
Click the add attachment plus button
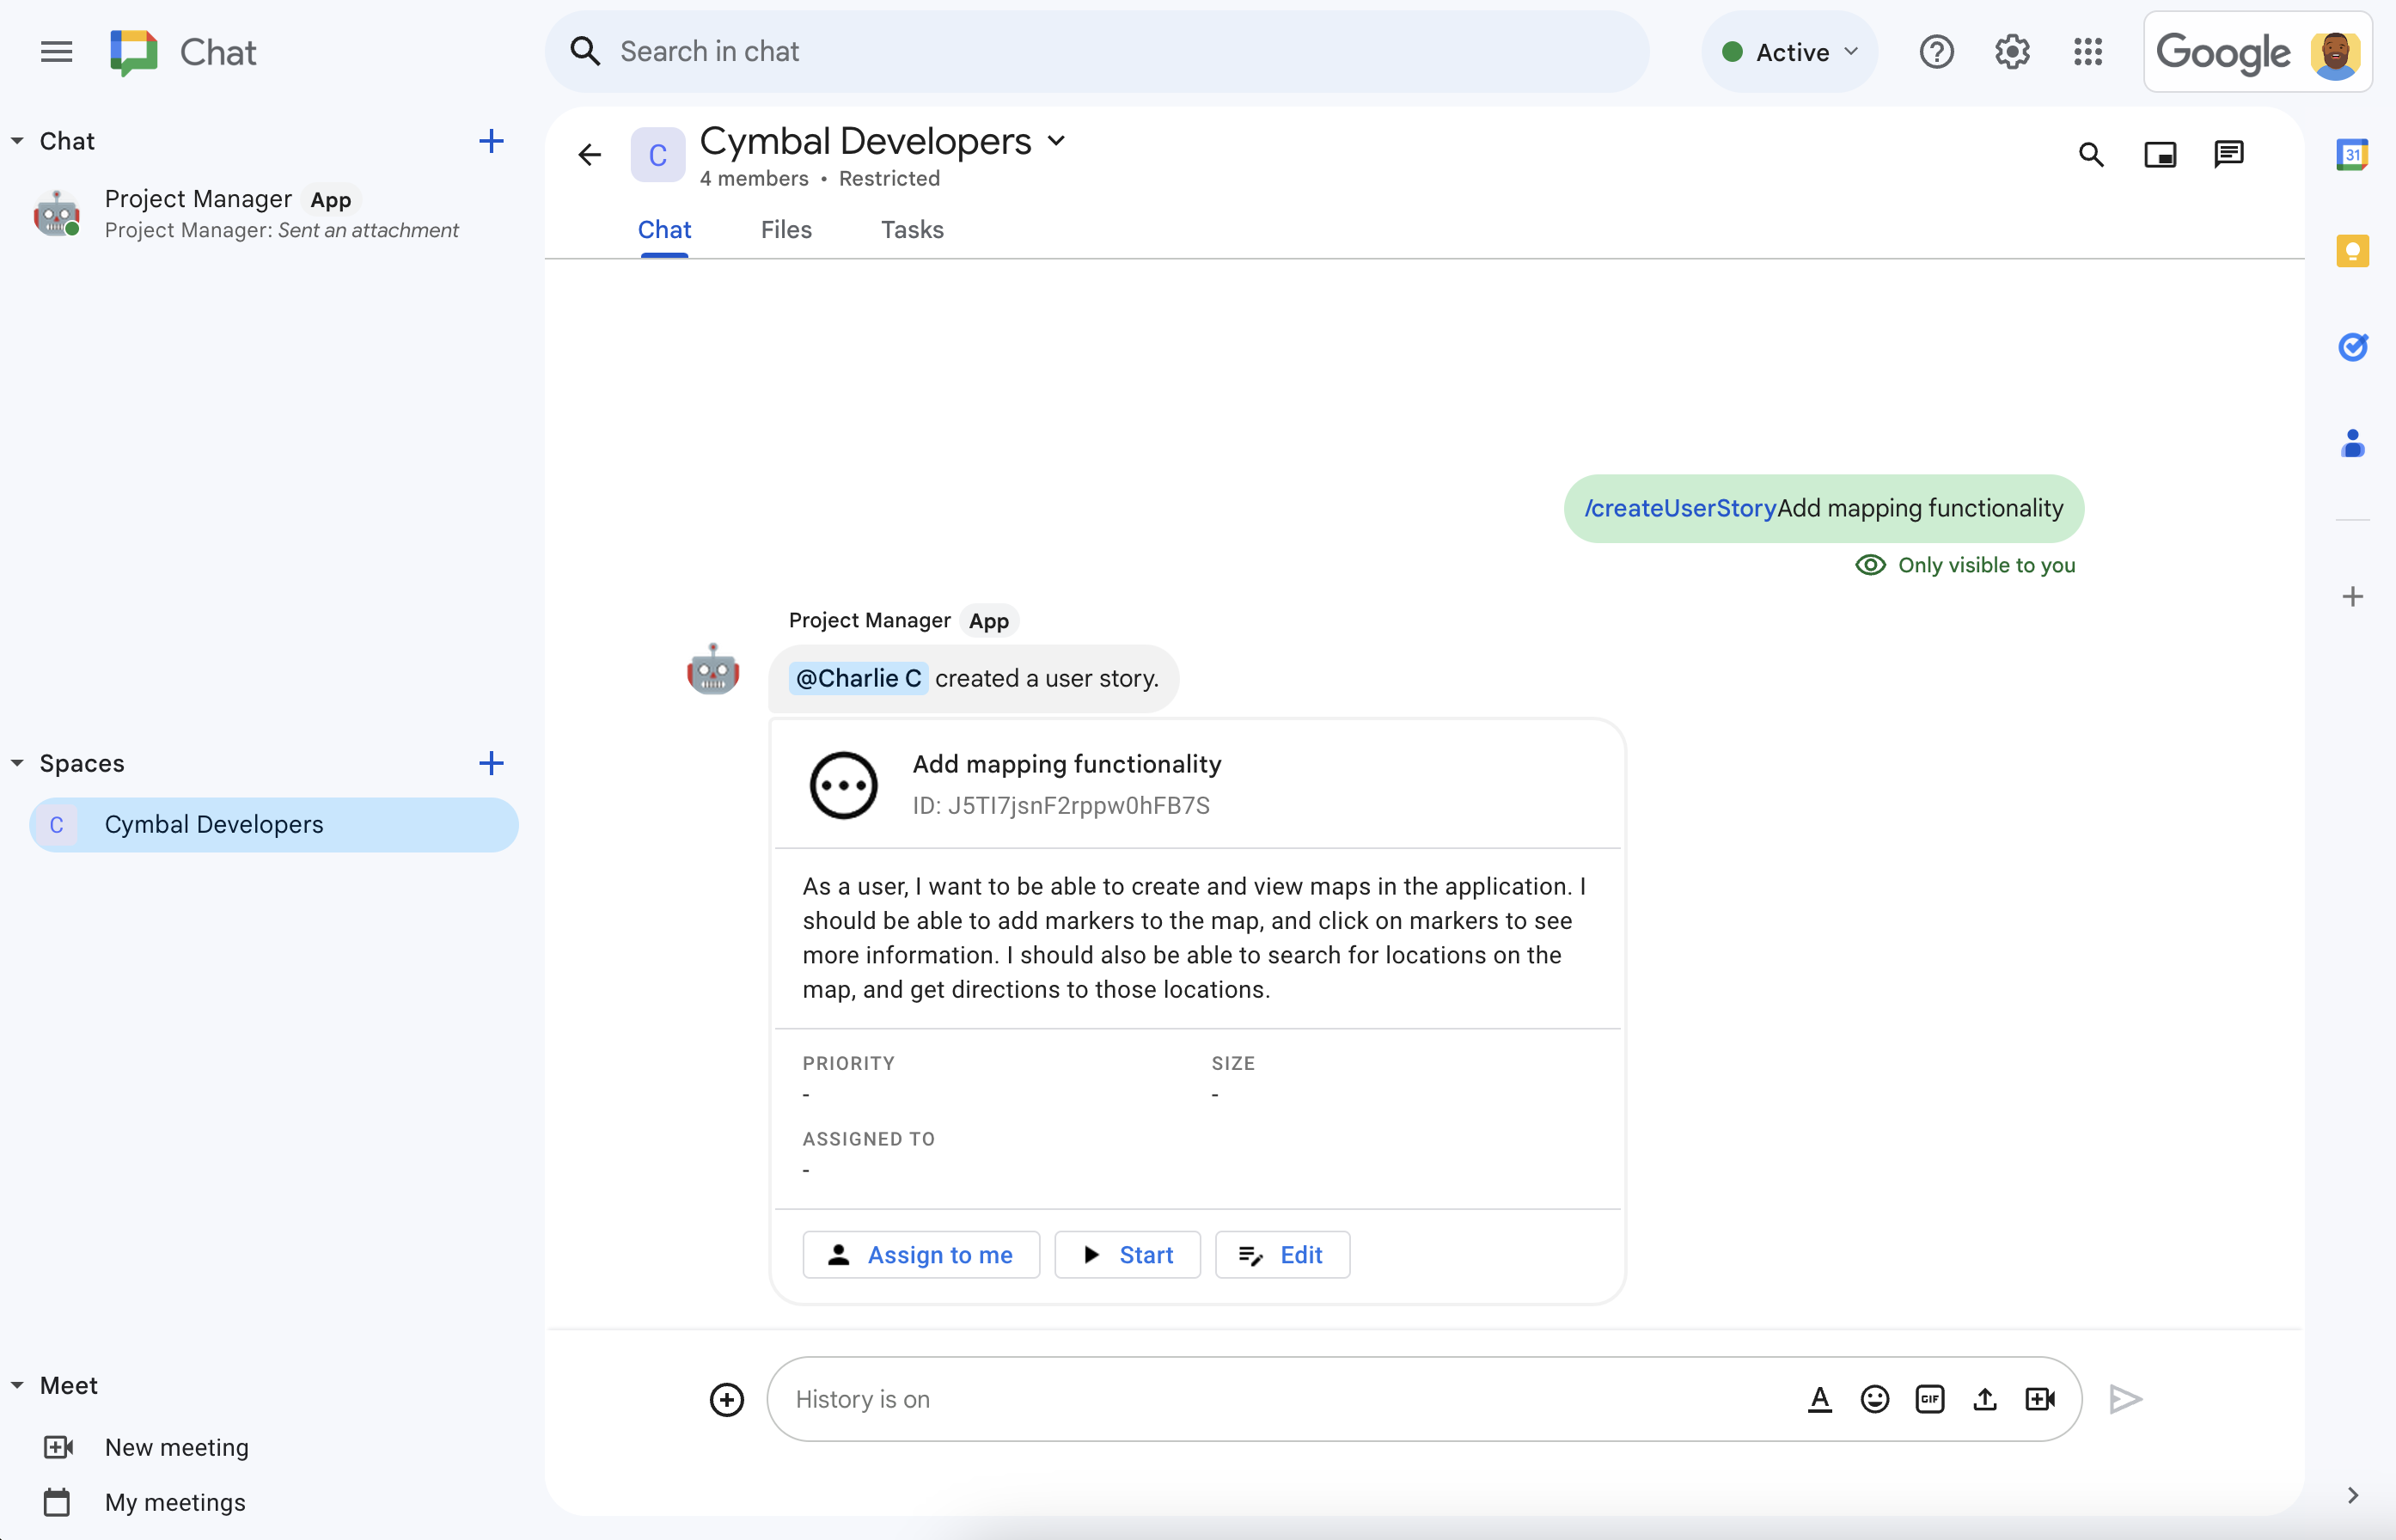tap(724, 1398)
